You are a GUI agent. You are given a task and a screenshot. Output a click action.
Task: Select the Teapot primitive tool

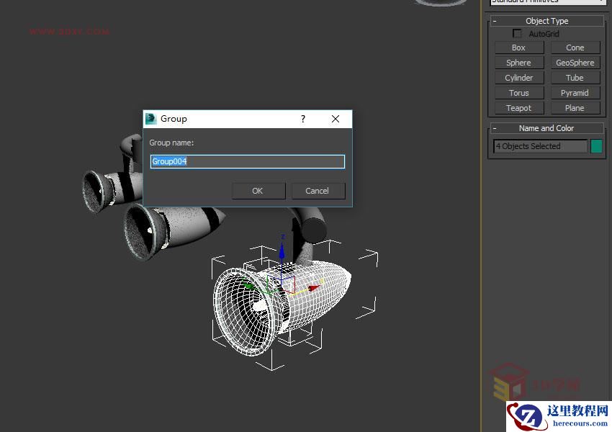pos(518,108)
